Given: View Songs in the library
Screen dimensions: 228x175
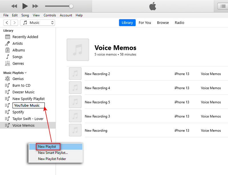Looking at the screenshot, I should [x=17, y=57].
